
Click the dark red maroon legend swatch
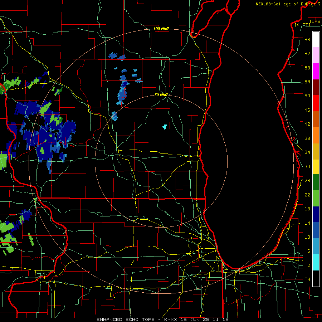(x=316, y=87)
